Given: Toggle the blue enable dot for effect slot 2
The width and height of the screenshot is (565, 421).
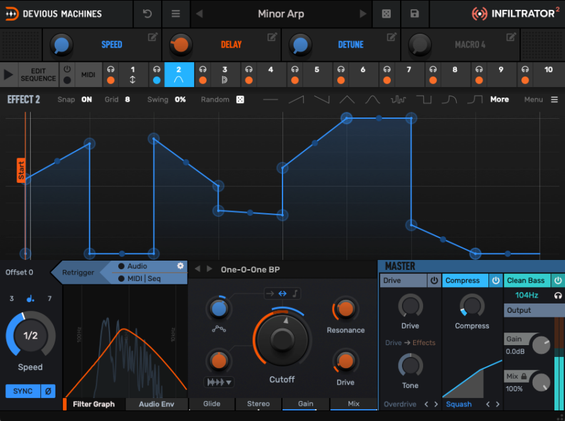Looking at the screenshot, I should [156, 81].
